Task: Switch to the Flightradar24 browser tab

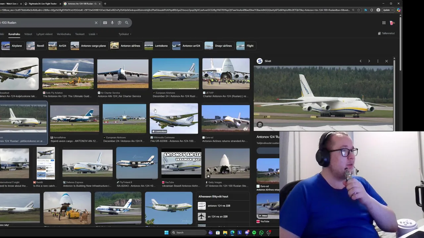Action: click(x=42, y=4)
